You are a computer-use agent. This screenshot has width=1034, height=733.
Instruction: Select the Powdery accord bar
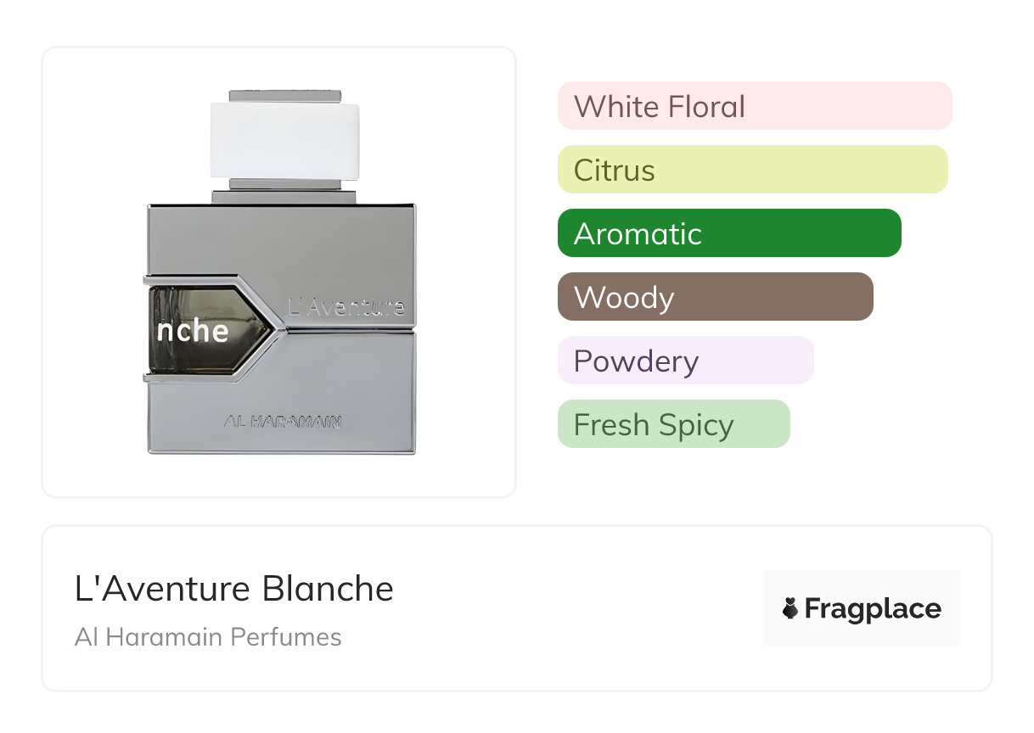click(x=685, y=361)
